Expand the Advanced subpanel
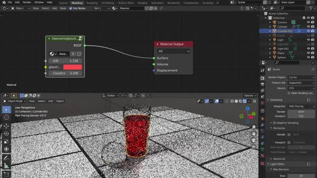317x178 pixels. coord(271,159)
